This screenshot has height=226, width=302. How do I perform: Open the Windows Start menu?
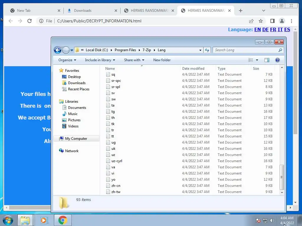(x=8, y=220)
